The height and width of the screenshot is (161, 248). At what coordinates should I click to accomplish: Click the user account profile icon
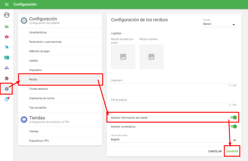7,15
